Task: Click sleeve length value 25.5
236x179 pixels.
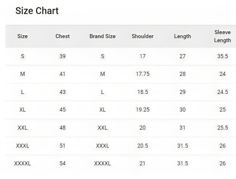Action: pyautogui.click(x=223, y=128)
